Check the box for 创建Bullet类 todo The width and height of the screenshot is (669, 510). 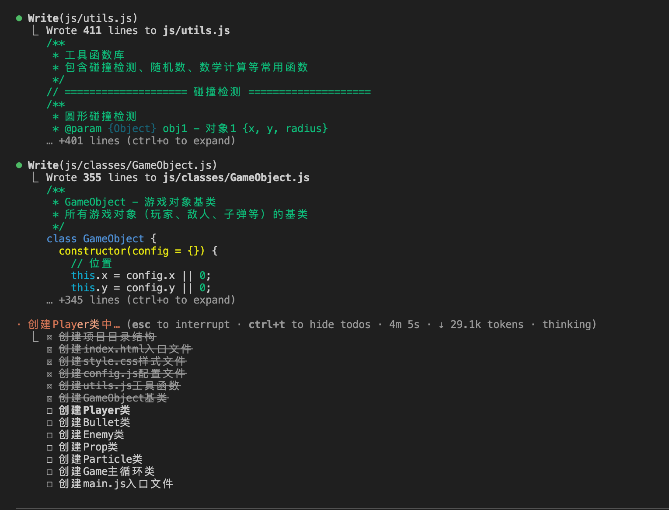[49, 423]
